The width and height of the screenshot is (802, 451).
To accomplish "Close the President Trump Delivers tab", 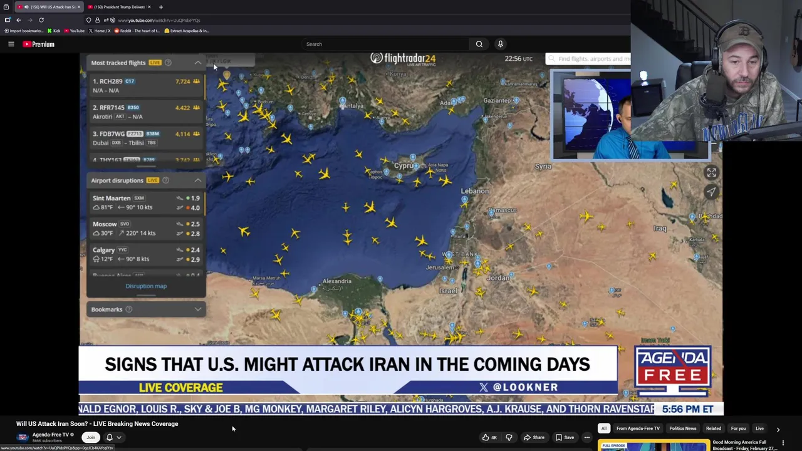I will [x=149, y=7].
